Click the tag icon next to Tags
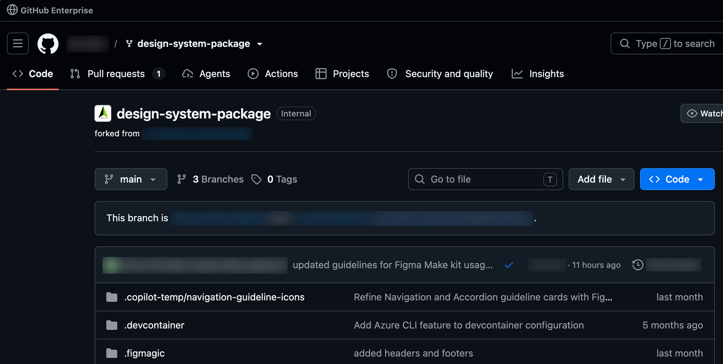The width and height of the screenshot is (723, 364). click(x=256, y=179)
